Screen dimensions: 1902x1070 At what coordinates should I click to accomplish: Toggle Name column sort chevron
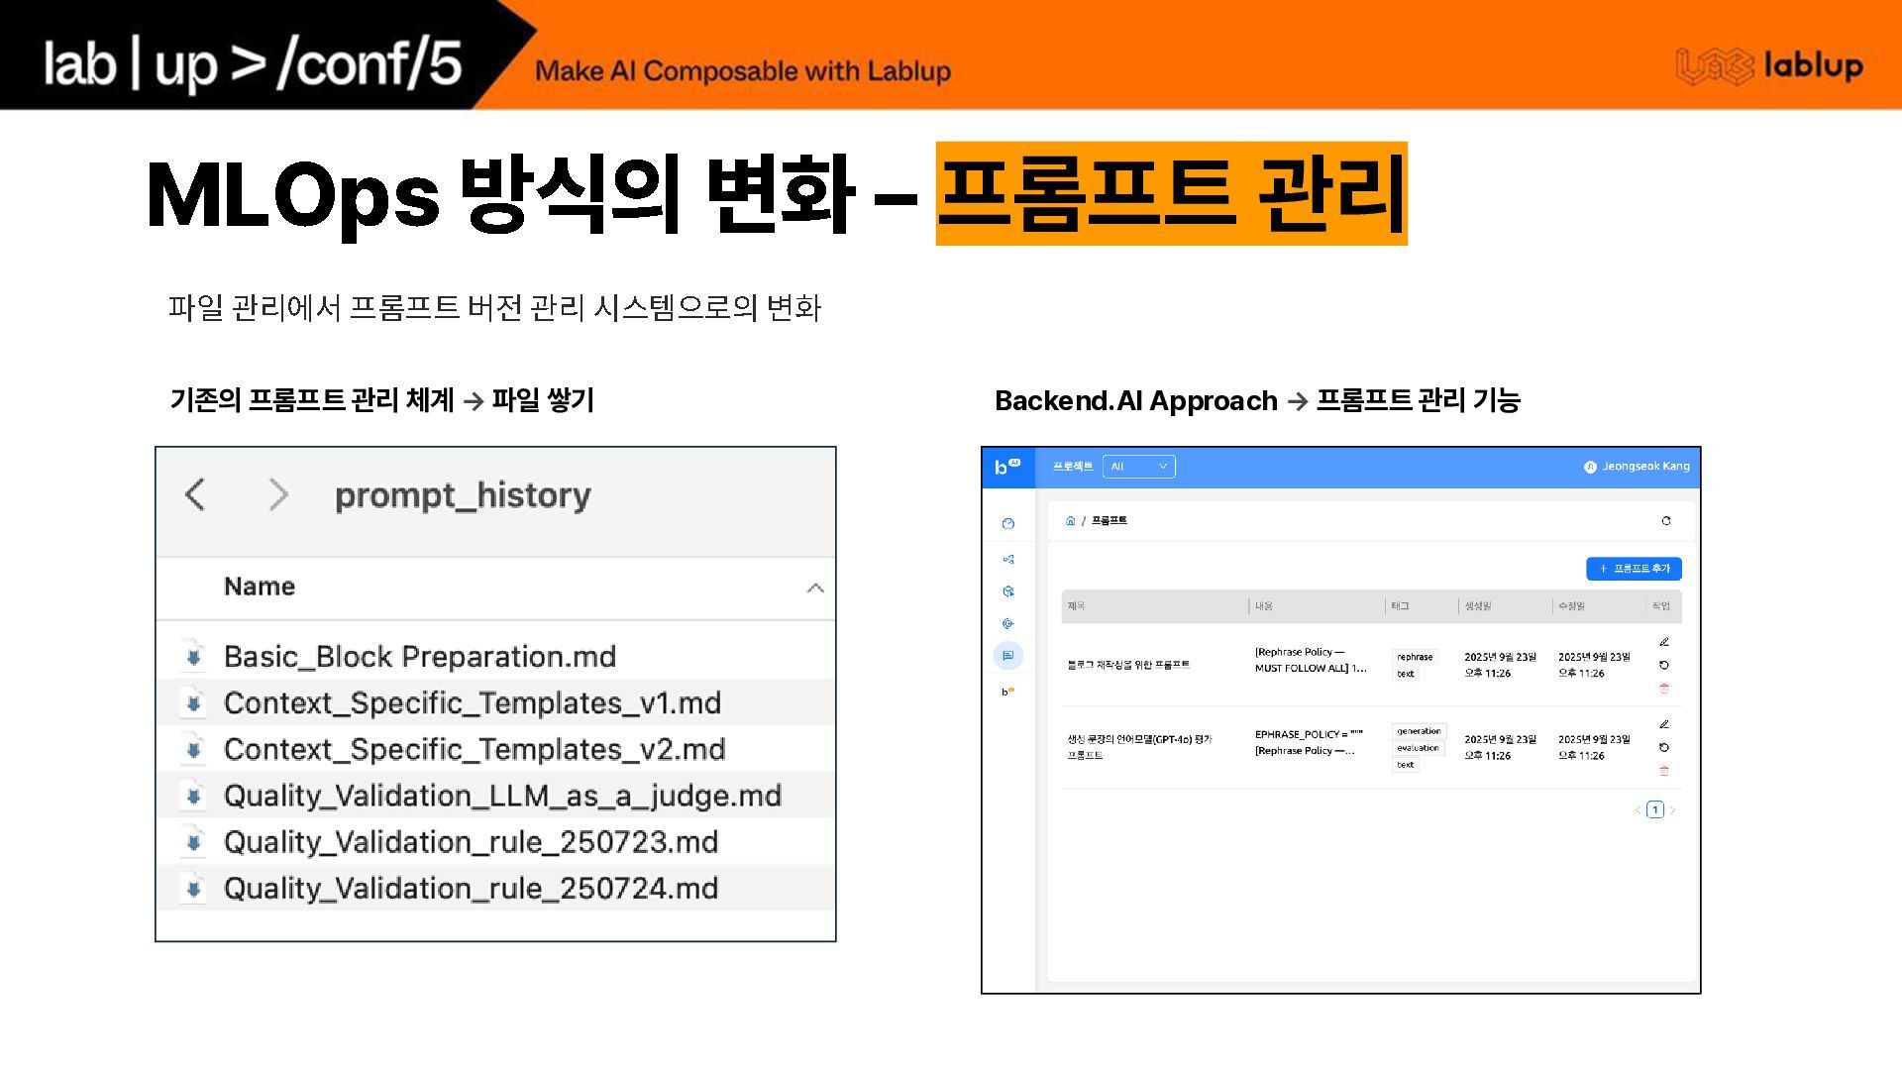pyautogui.click(x=815, y=588)
